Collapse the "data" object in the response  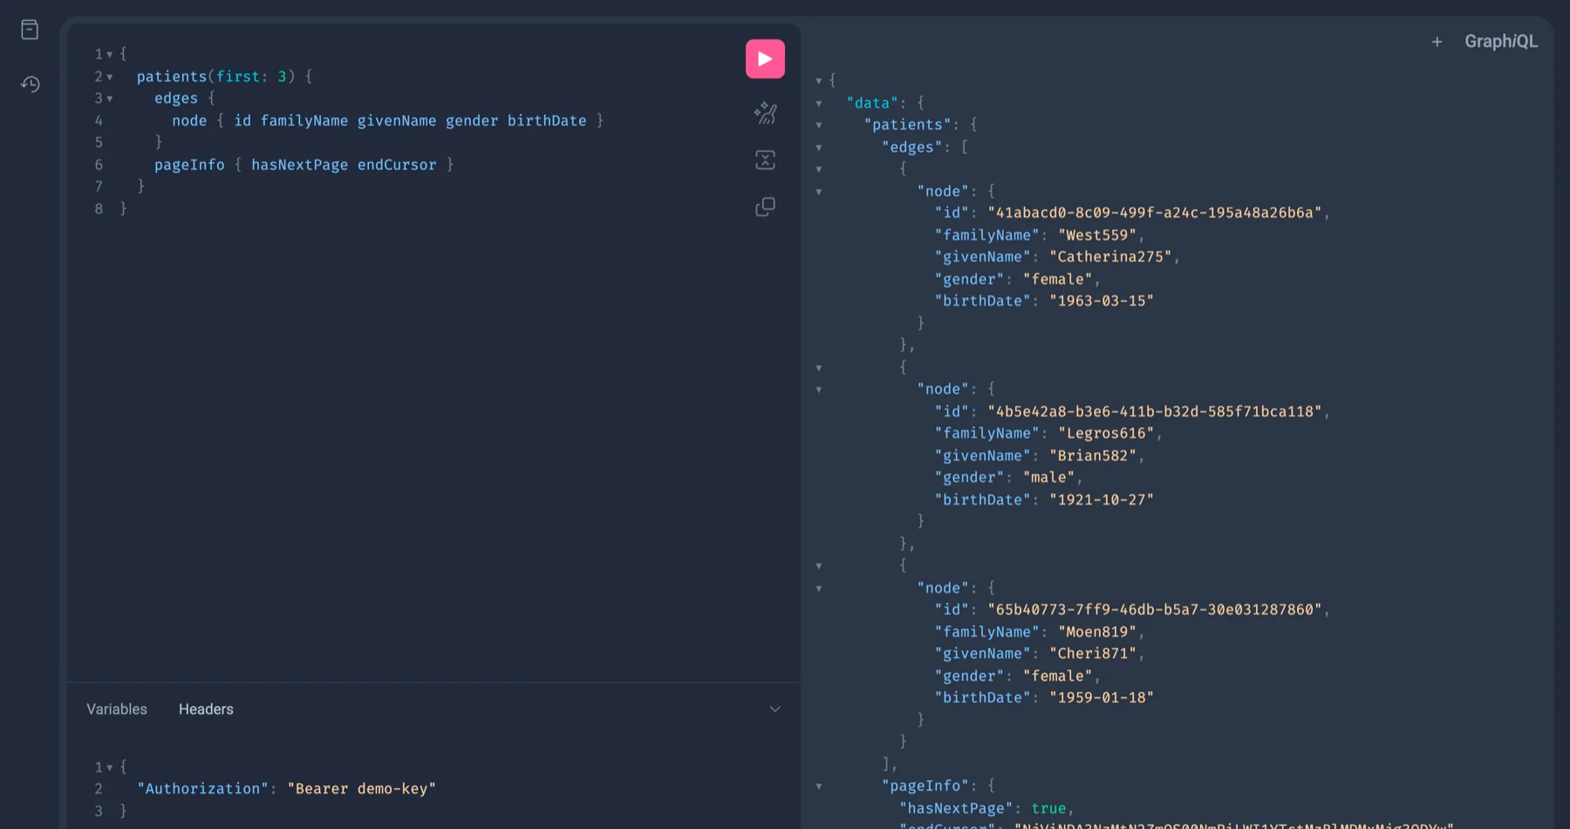[819, 104]
